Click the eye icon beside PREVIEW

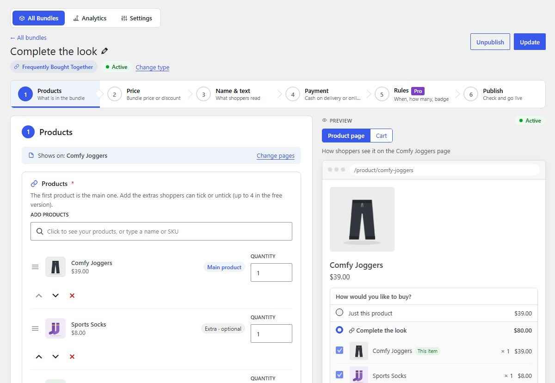[325, 120]
